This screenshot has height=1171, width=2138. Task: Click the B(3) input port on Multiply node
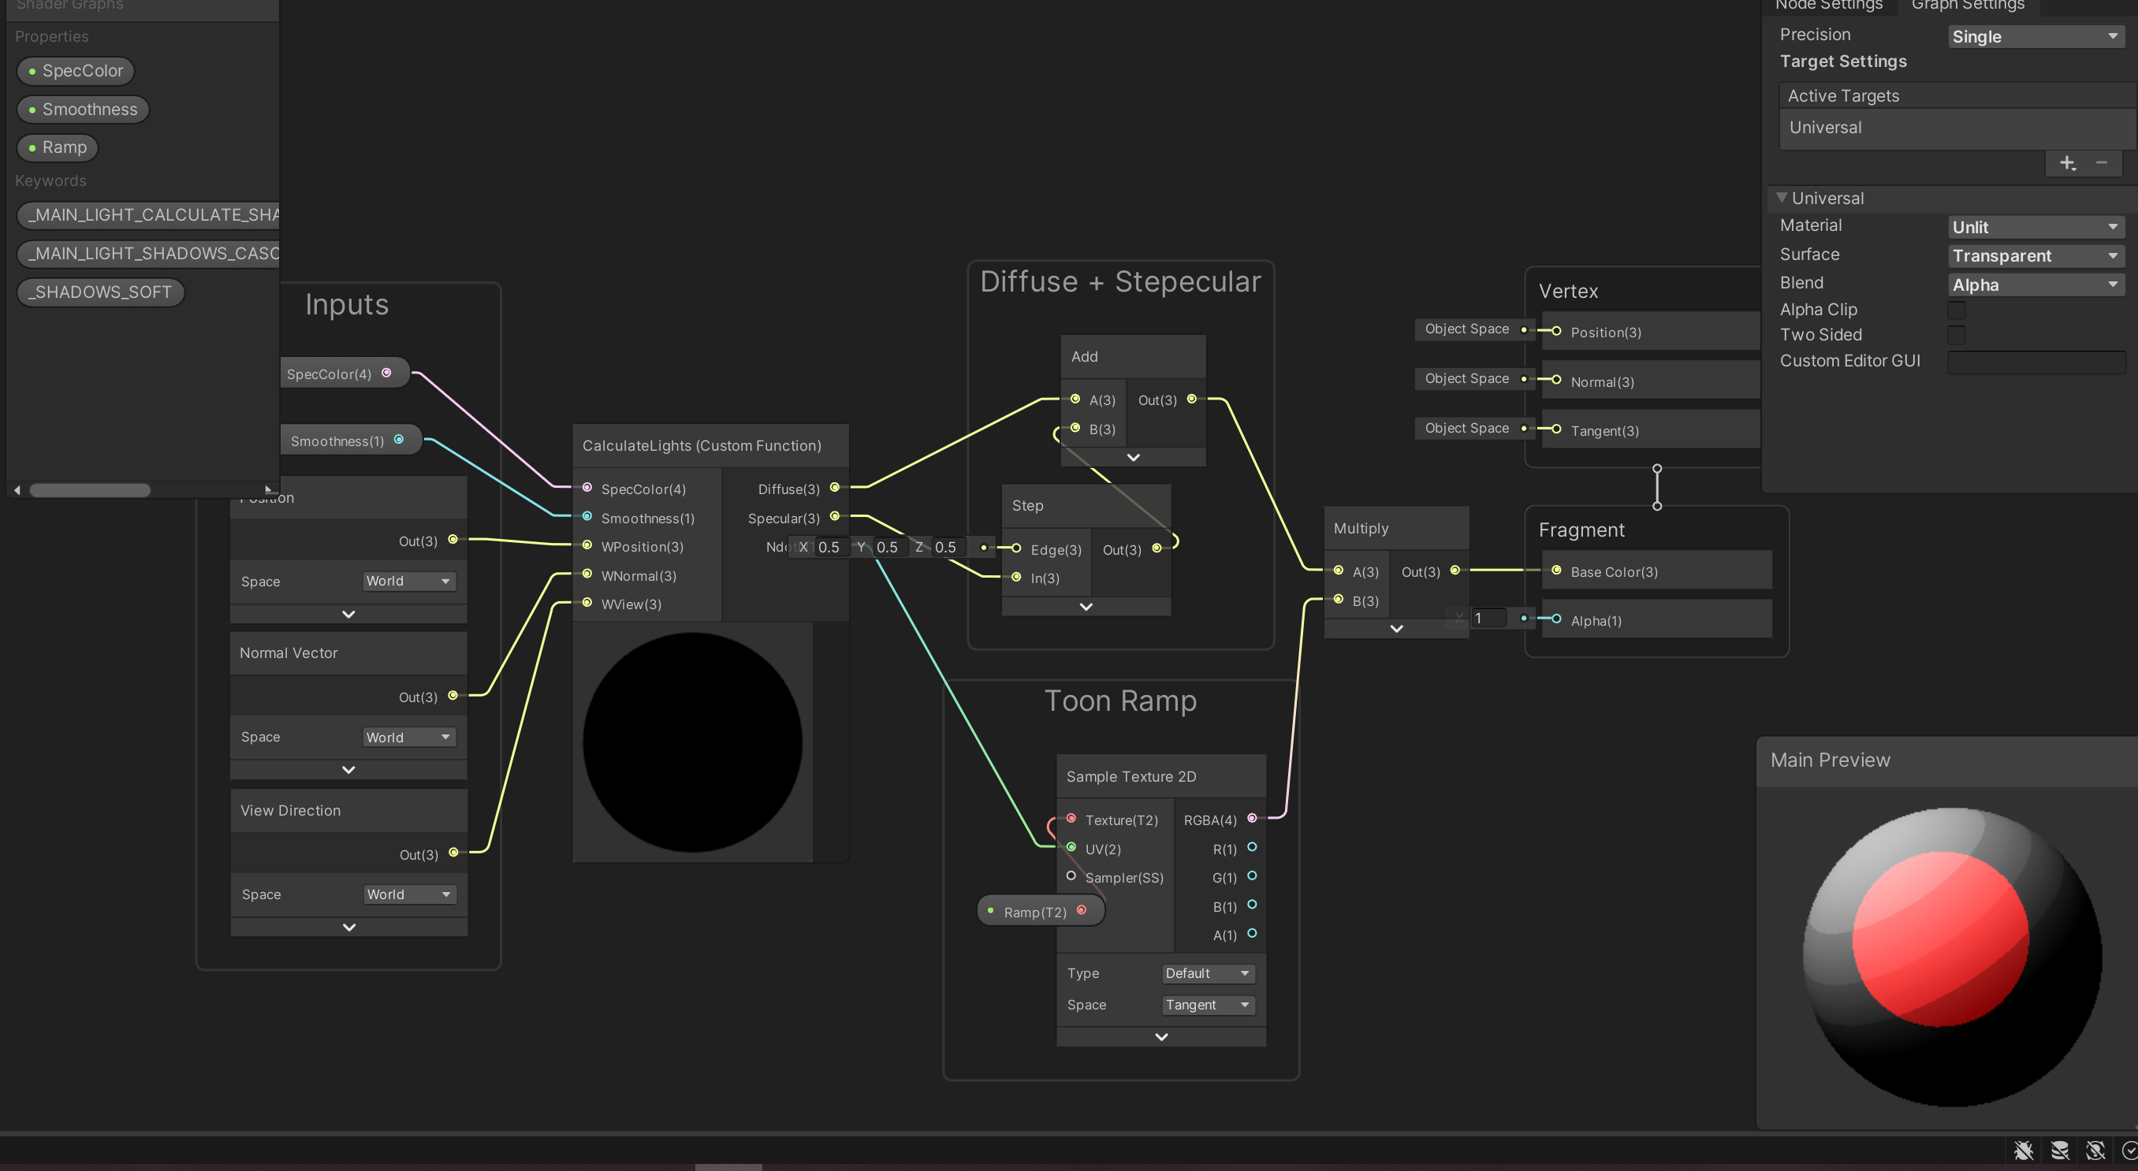(1339, 599)
